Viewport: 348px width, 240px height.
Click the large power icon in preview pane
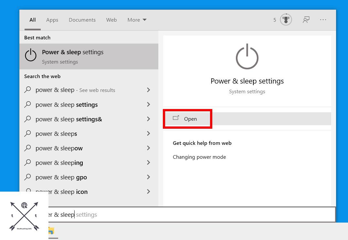[x=247, y=57]
